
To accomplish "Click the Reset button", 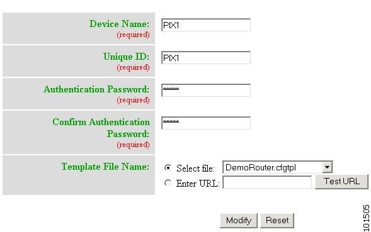I will (277, 221).
